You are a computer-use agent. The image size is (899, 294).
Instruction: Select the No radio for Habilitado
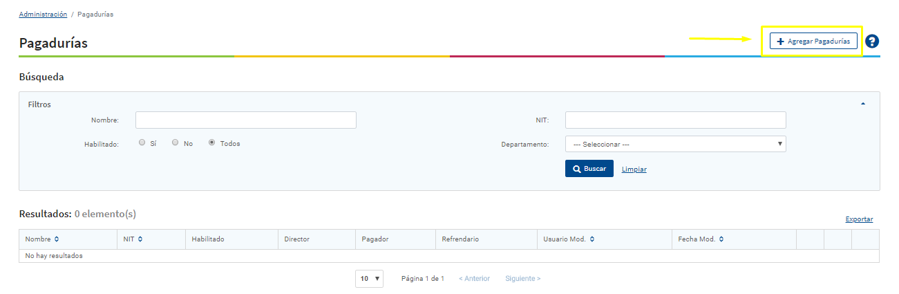(176, 143)
